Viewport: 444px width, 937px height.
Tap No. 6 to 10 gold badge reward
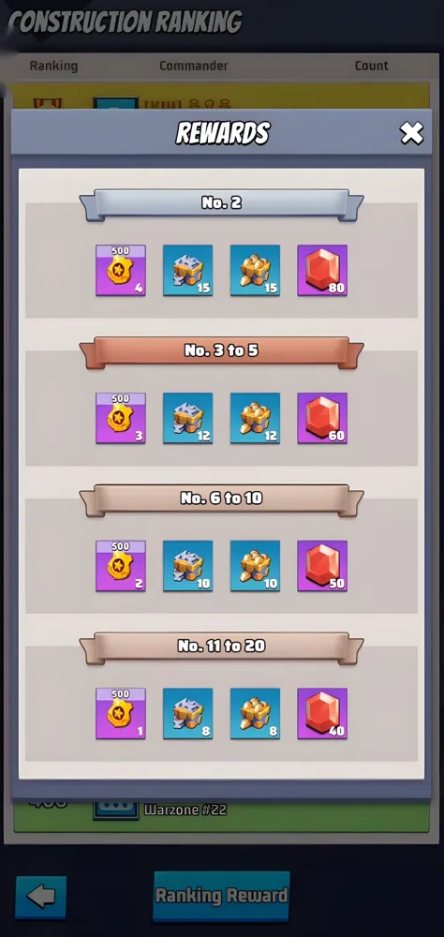(x=121, y=566)
